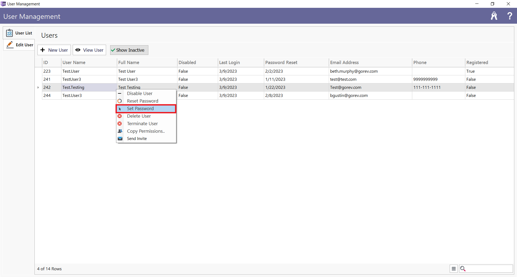
Task: Click the Copy Permissions people icon
Action: coord(120,131)
